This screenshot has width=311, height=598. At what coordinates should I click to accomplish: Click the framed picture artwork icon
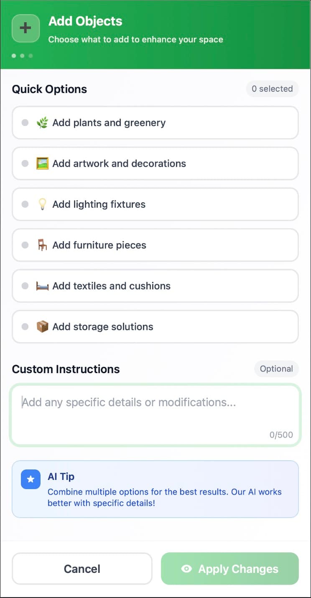coord(42,163)
